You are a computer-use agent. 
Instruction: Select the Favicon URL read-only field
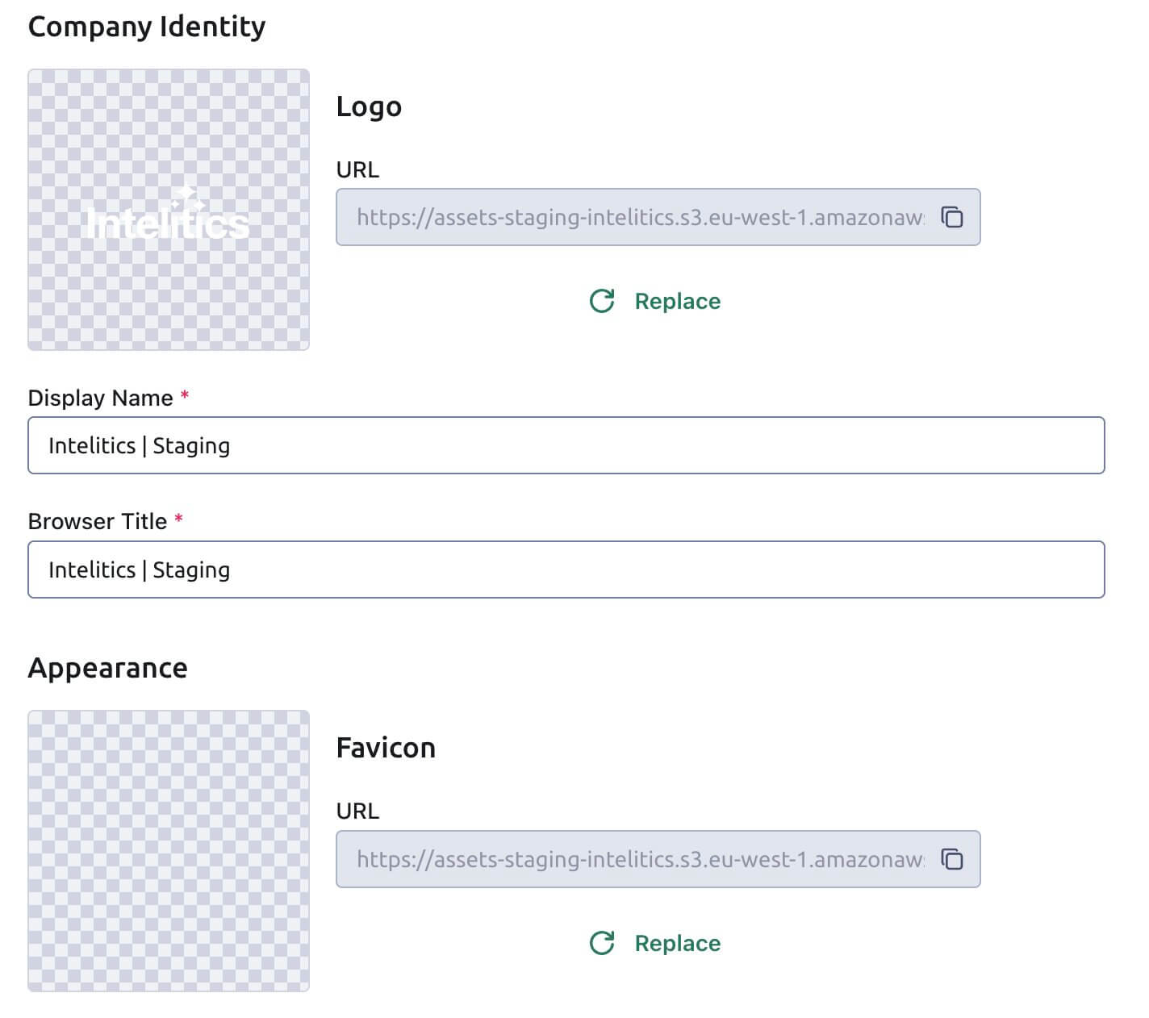coord(658,859)
